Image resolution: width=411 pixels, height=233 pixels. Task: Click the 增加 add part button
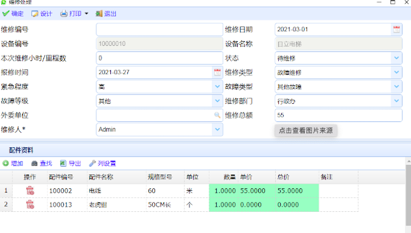click(13, 164)
